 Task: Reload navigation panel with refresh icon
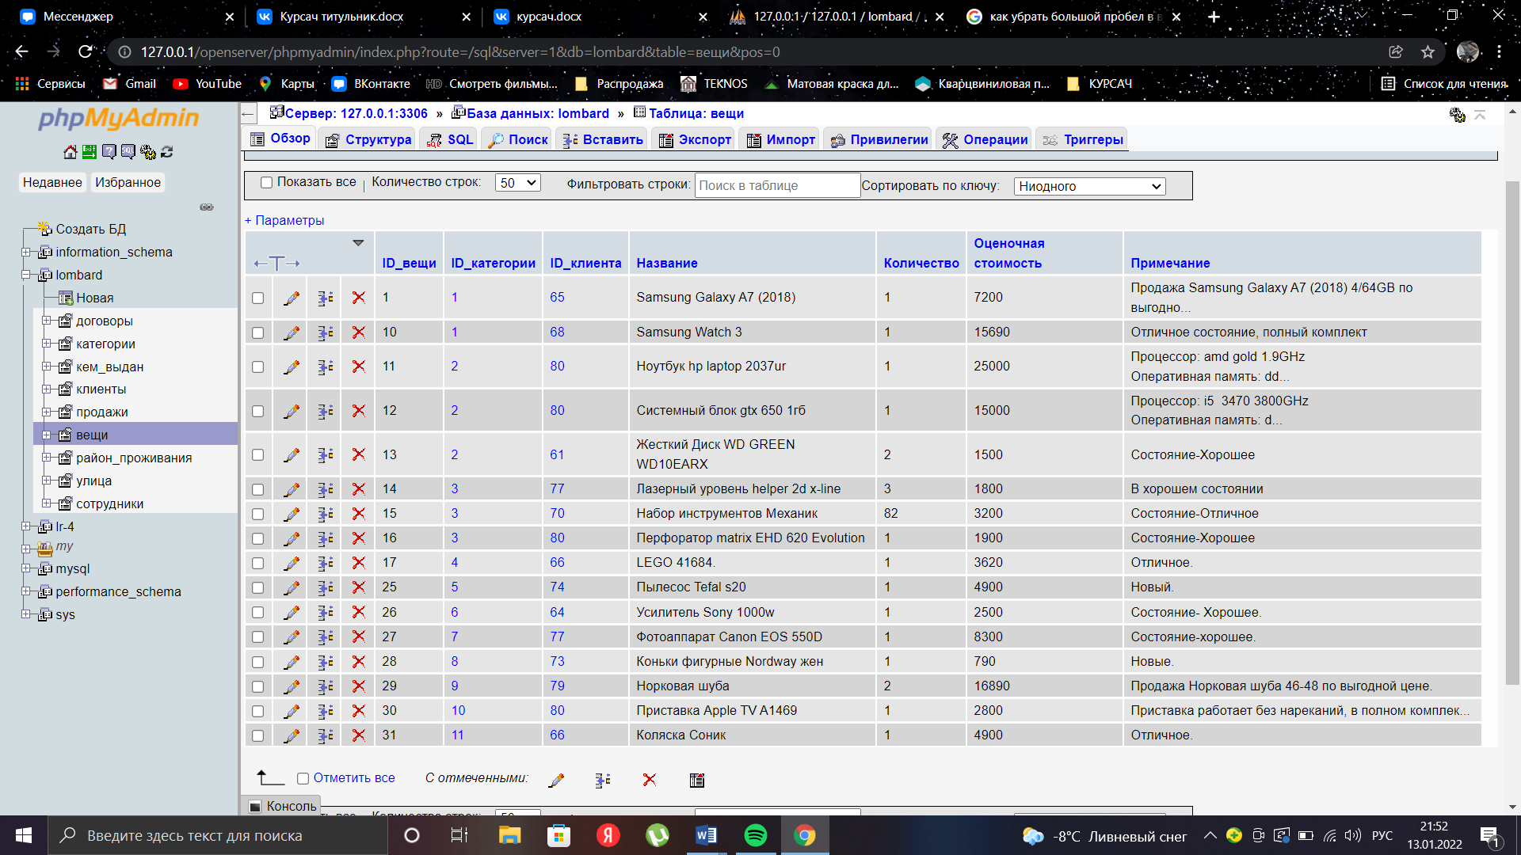point(166,151)
